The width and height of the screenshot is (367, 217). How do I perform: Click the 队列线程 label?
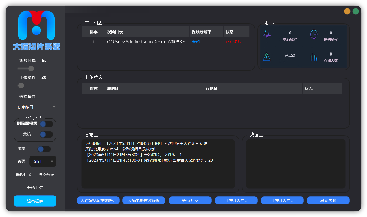click(331, 39)
